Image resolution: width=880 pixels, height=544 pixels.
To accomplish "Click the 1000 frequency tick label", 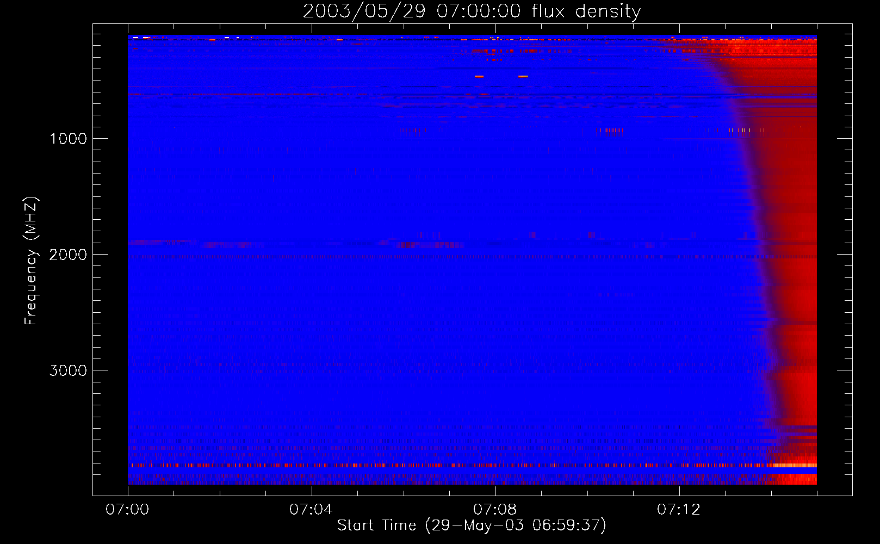I will (68, 139).
